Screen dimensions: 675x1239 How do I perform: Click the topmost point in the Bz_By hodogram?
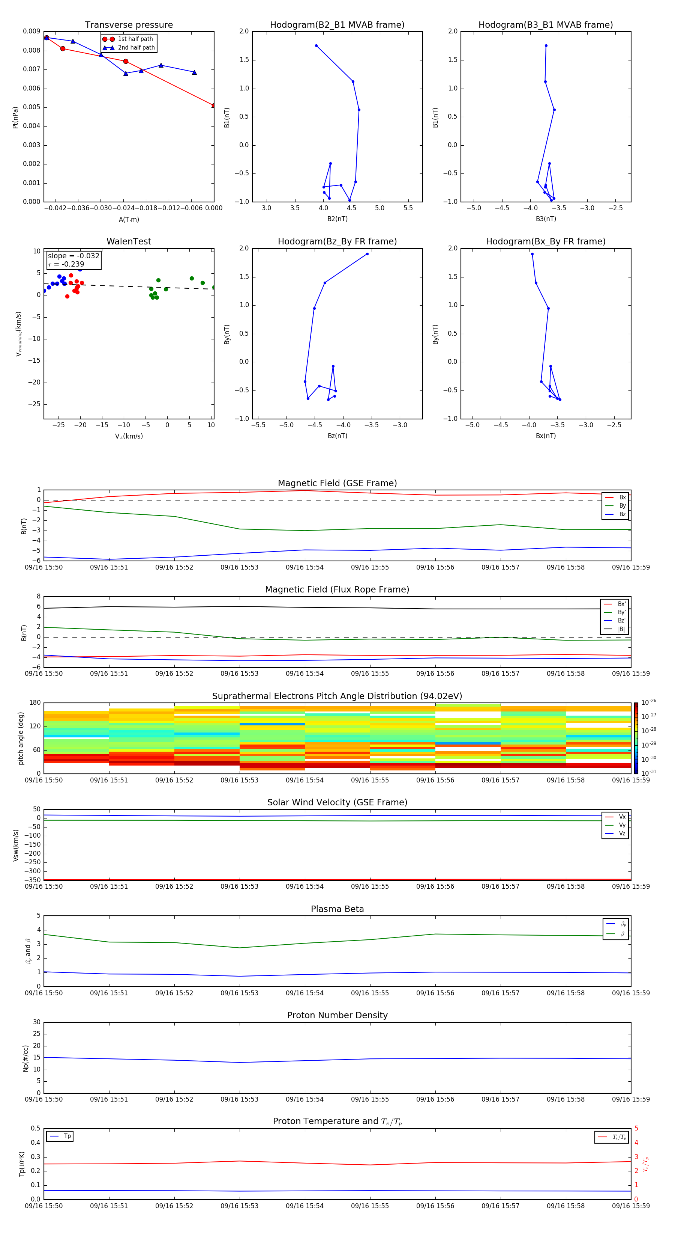(x=367, y=254)
